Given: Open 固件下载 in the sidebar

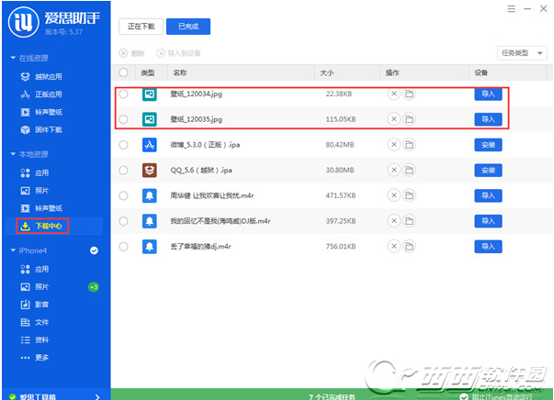Looking at the screenshot, I should point(41,129).
